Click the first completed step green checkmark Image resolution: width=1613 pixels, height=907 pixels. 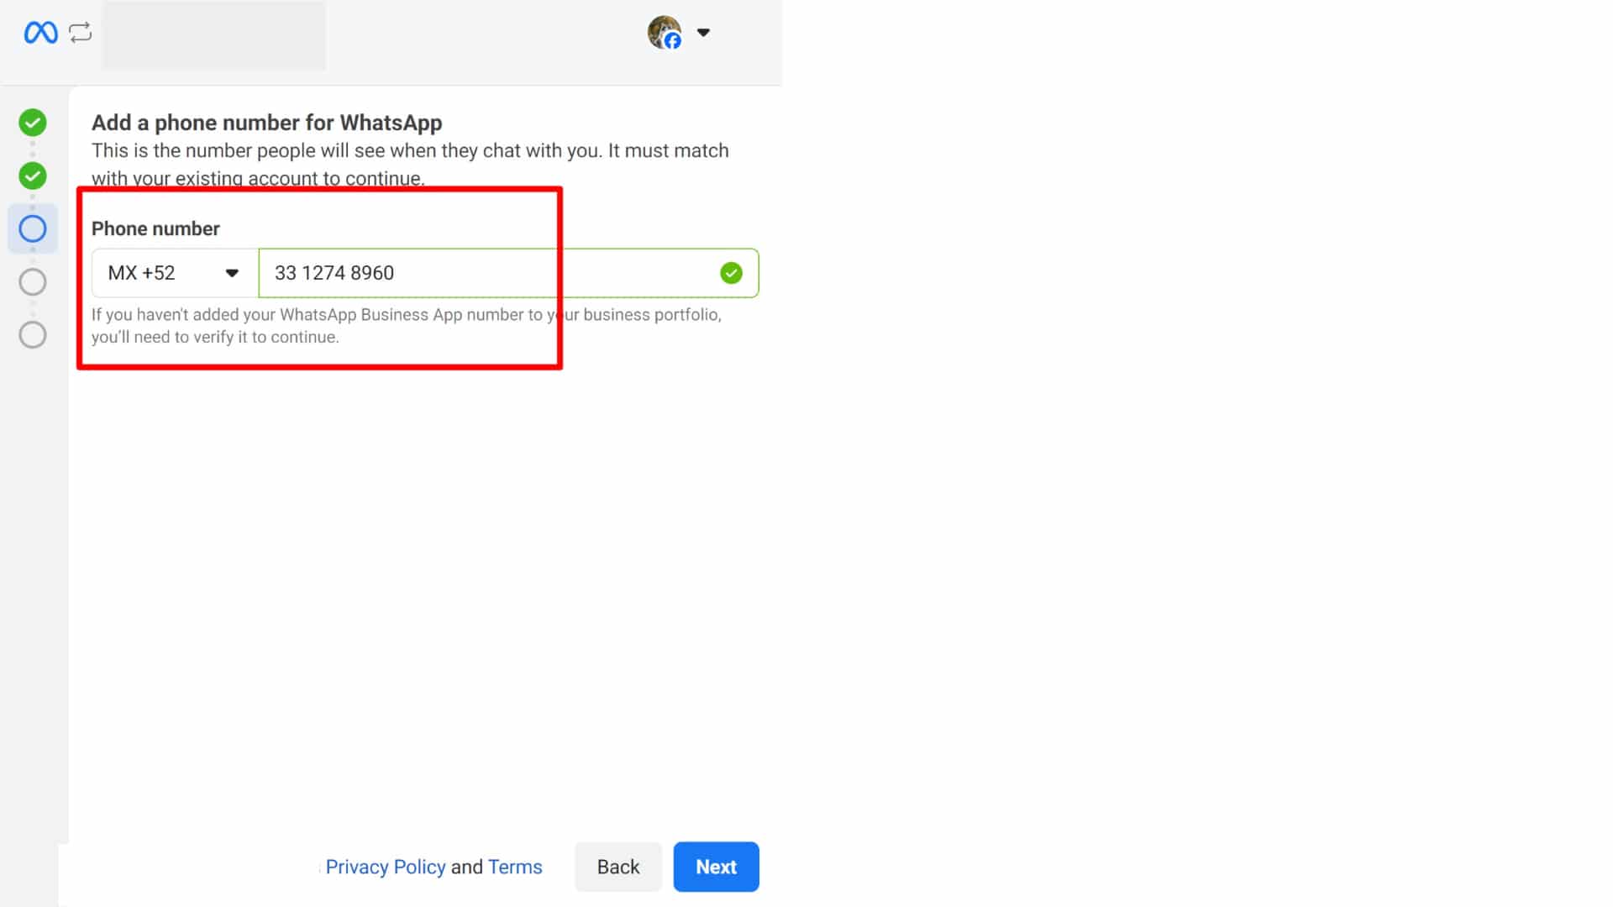point(33,123)
